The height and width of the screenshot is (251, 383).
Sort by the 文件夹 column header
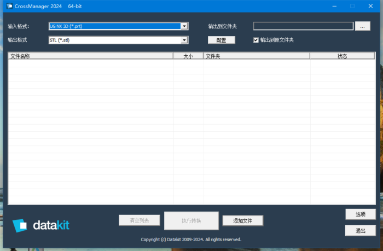pyautogui.click(x=257, y=56)
